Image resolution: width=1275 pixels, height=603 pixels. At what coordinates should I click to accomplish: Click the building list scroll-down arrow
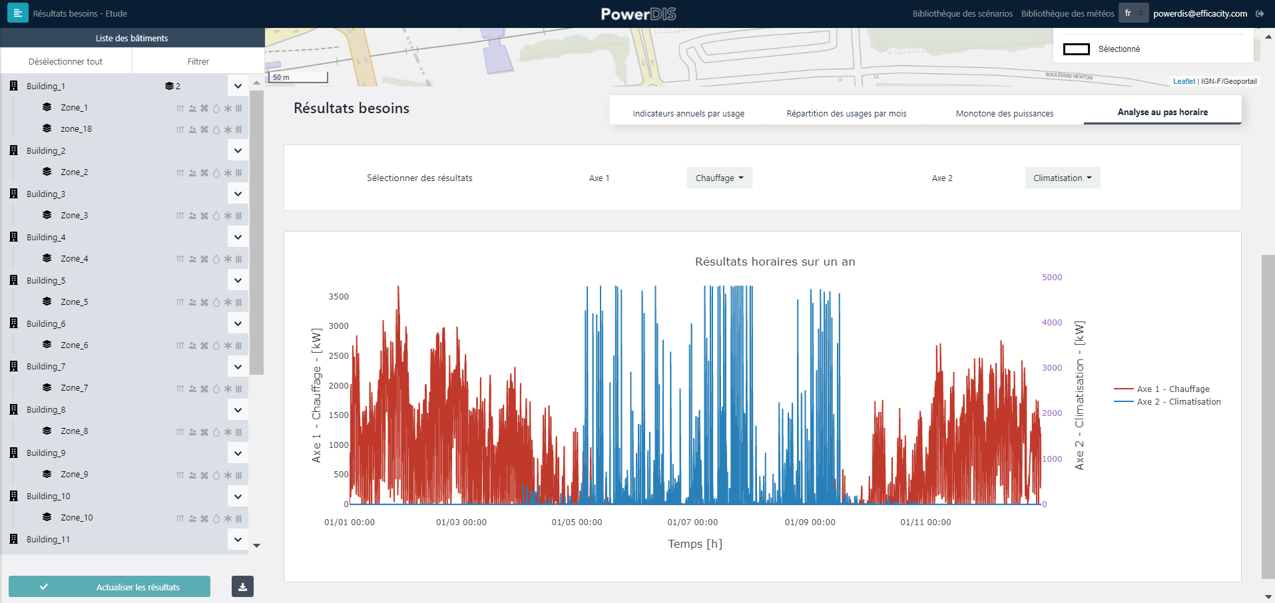257,546
